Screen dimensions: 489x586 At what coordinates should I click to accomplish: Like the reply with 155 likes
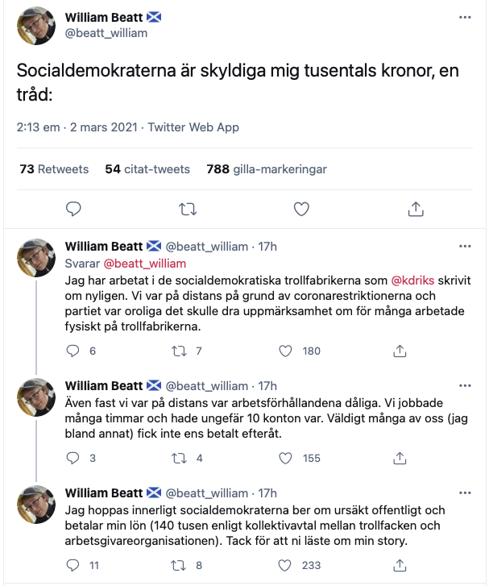[x=284, y=458]
